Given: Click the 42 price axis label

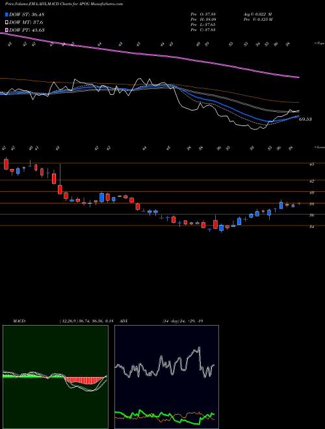Looking at the screenshot, I should coord(311,181).
